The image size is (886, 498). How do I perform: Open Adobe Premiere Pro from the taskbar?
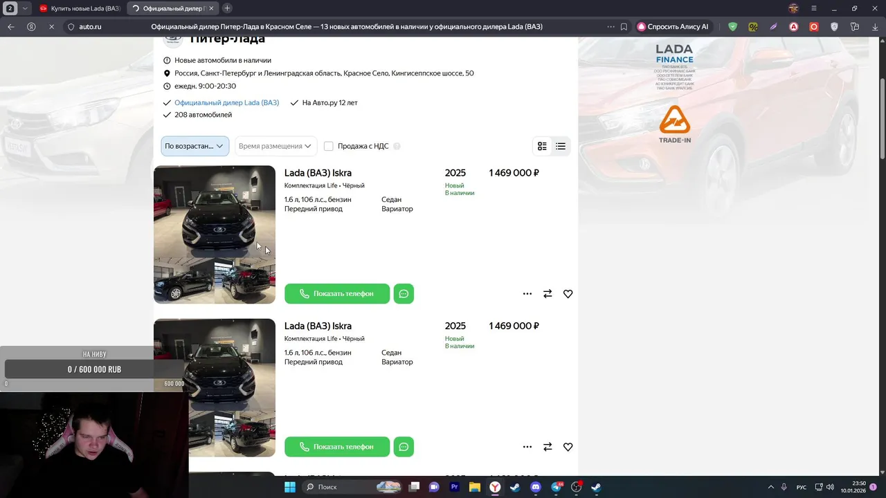tap(455, 487)
